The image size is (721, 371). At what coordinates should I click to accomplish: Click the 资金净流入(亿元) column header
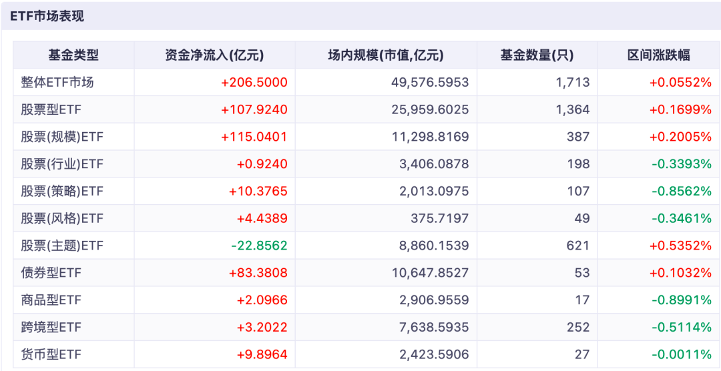214,55
